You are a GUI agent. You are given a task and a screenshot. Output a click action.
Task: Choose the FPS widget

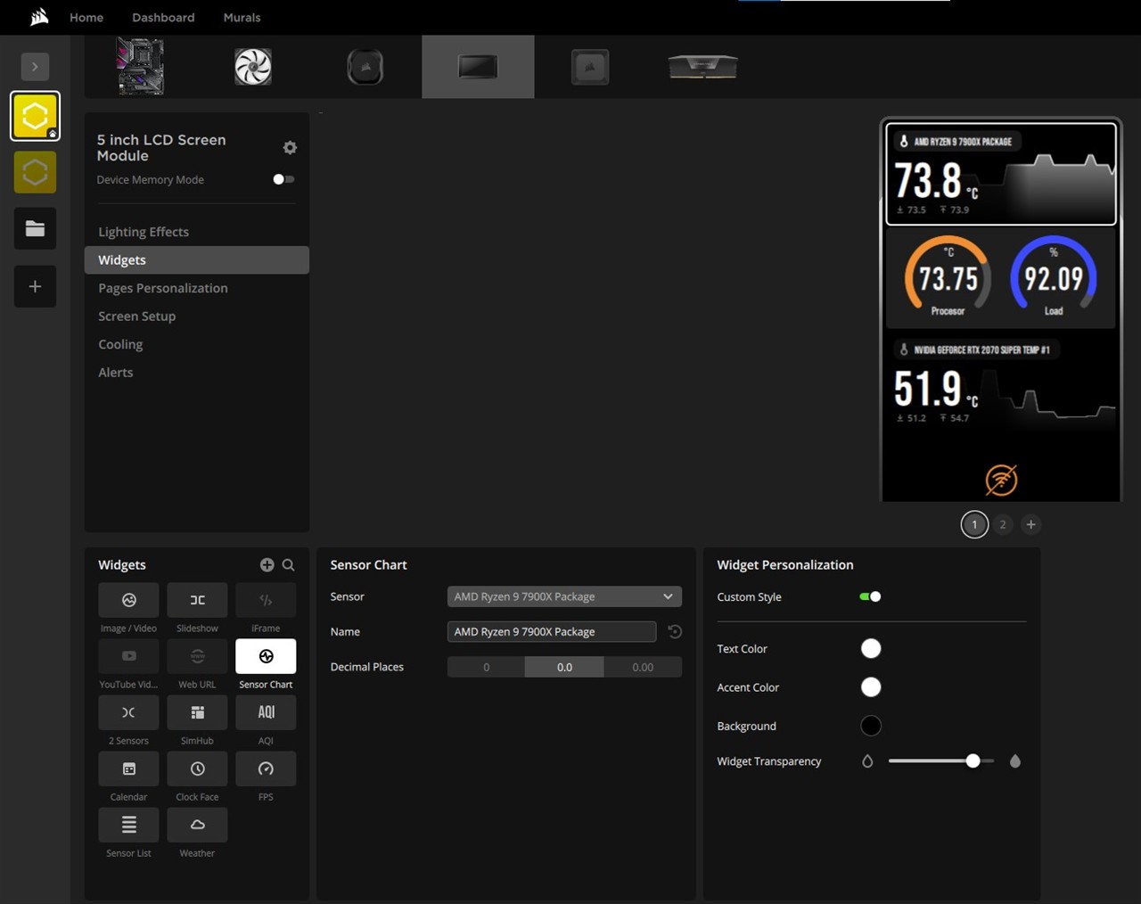266,768
